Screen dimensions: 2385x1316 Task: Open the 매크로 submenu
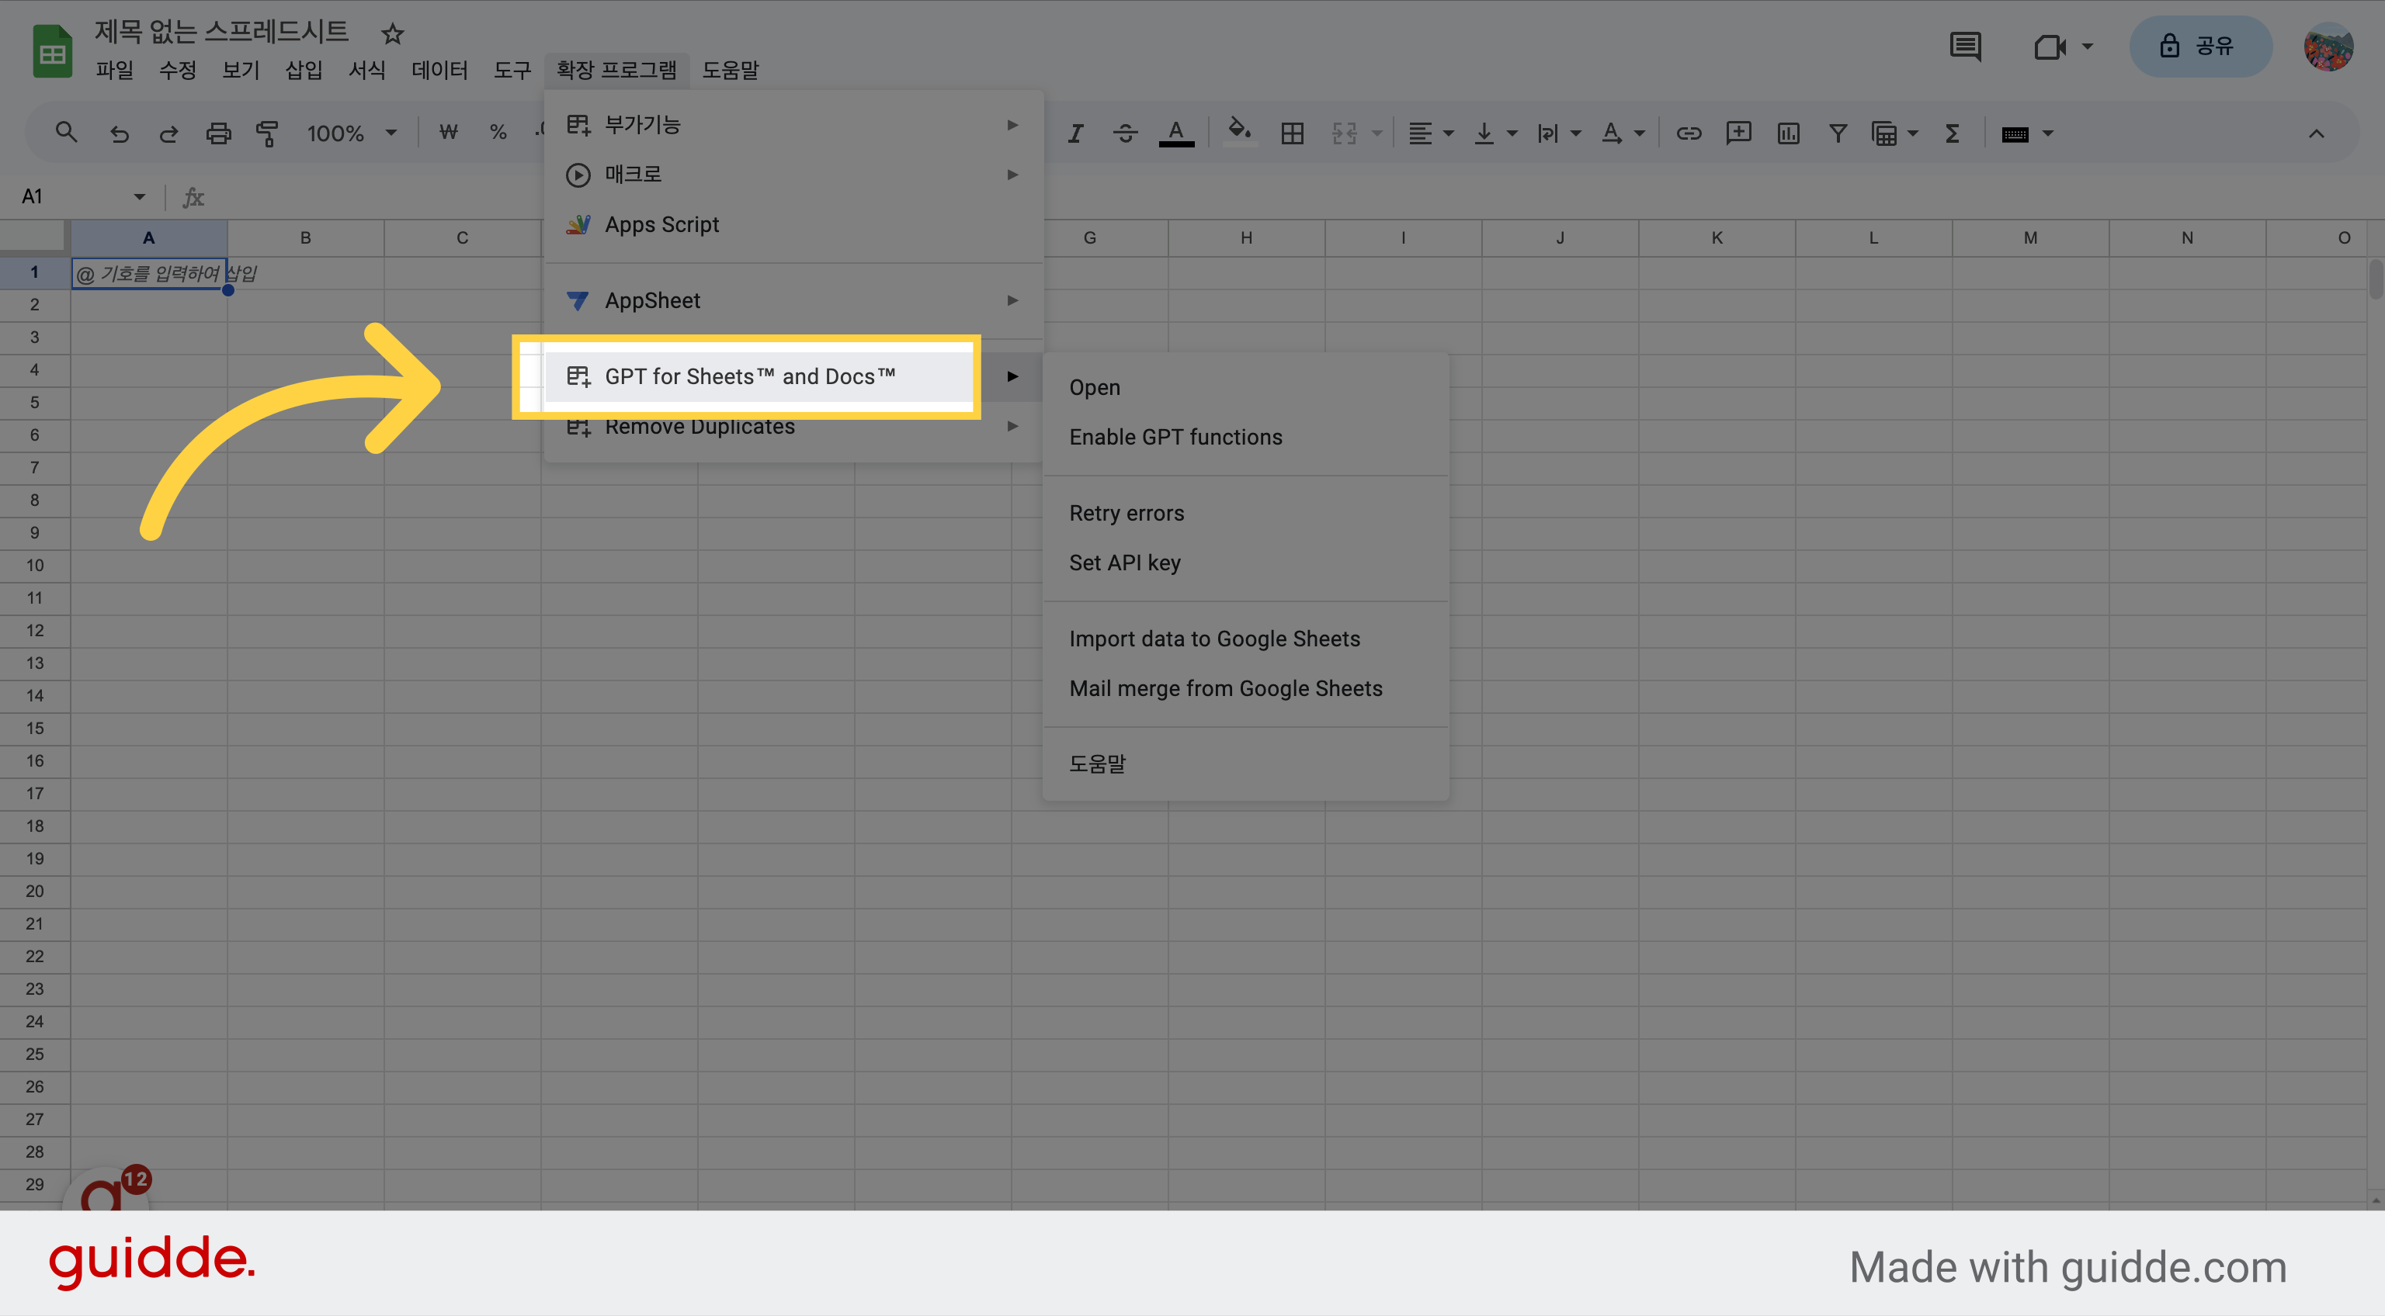pos(794,174)
